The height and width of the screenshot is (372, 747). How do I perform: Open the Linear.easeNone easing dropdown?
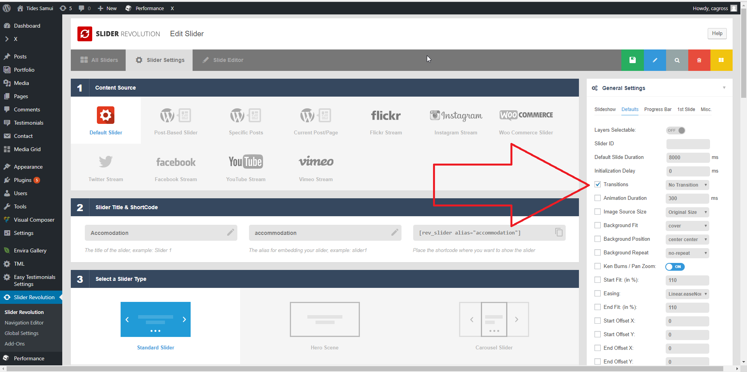pyautogui.click(x=687, y=294)
